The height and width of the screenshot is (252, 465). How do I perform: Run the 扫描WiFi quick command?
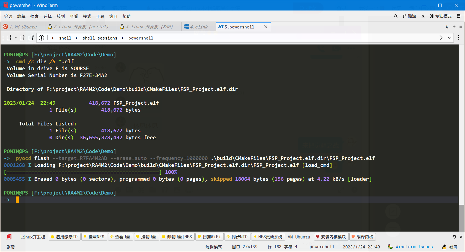[x=210, y=237]
